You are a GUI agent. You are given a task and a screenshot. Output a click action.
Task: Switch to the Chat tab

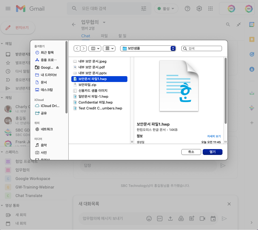pyautogui.click(x=85, y=36)
